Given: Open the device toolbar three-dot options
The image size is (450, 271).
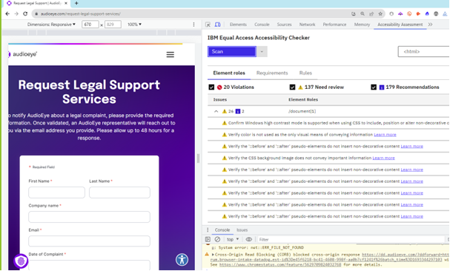Looking at the screenshot, I should [193, 24].
